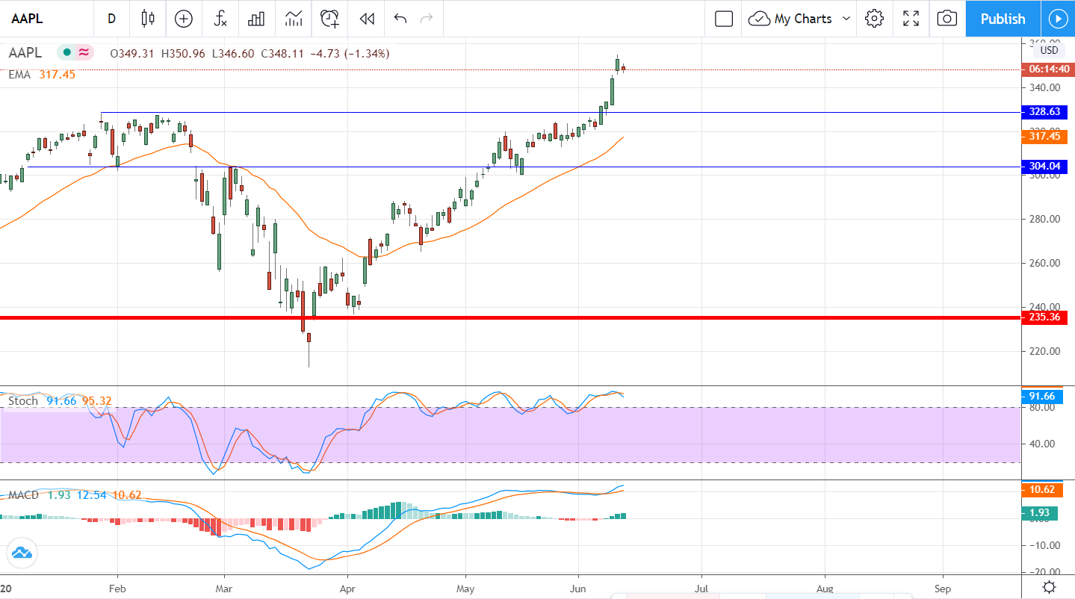Redo the last chart action
Viewport: 1075px width, 599px height.
point(427,19)
